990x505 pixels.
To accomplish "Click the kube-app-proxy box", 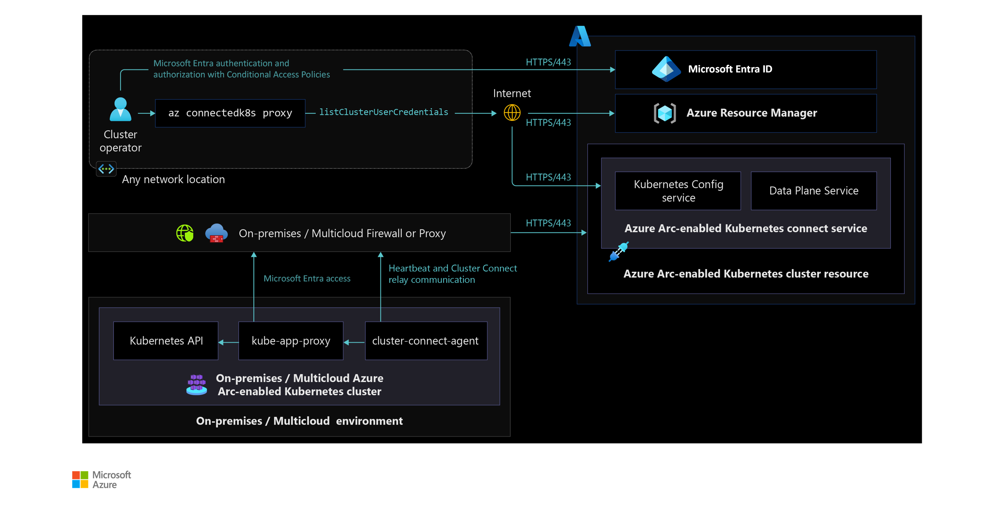I will point(291,341).
